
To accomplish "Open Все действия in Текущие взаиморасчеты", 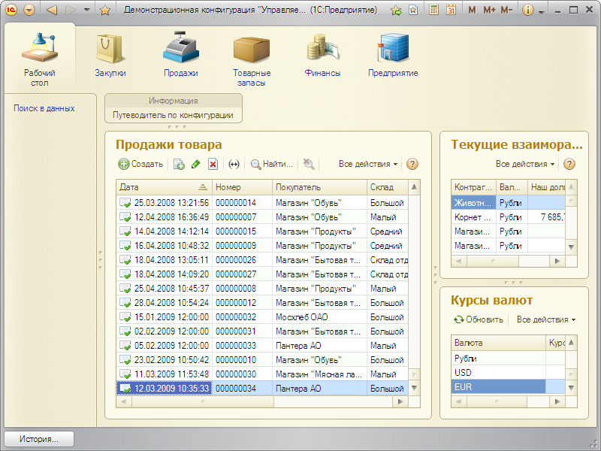I will click(525, 164).
